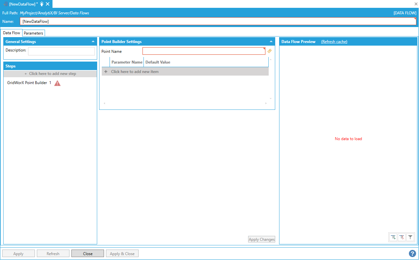Click the data flow icon on the tab
The height and width of the screenshot is (260, 419).
click(6, 4)
